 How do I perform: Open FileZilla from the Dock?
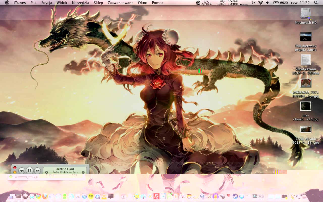coord(156,196)
